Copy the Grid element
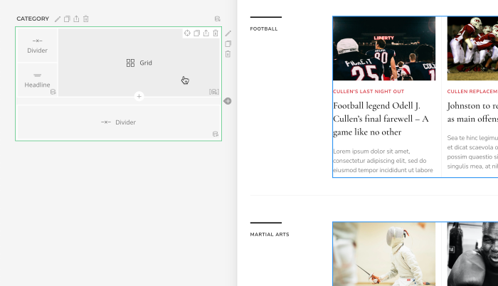Screen dimensions: 498x286 pyautogui.click(x=197, y=33)
